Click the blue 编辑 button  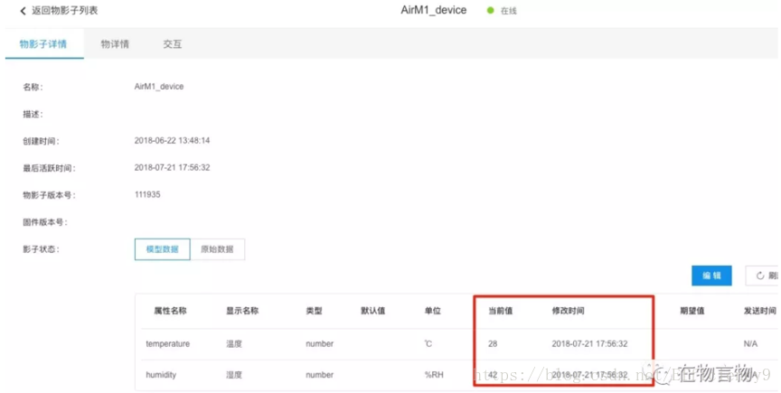(711, 276)
